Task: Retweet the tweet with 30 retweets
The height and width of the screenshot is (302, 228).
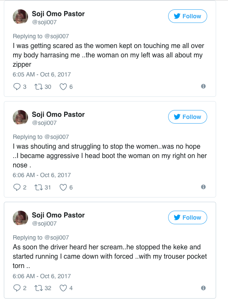Action: point(39,87)
